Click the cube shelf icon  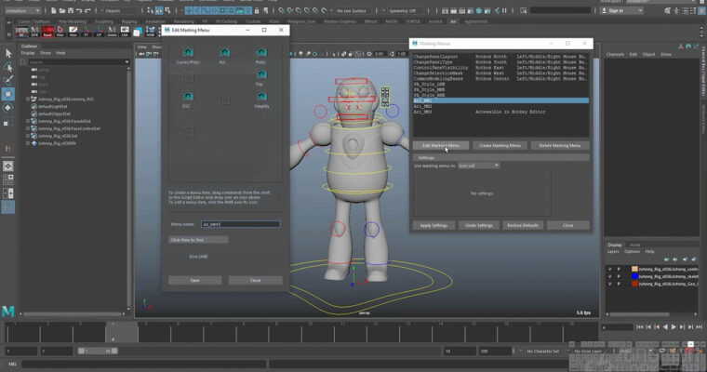tap(138, 32)
